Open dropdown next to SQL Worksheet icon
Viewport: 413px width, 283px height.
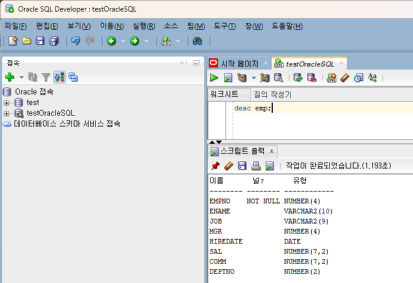(178, 41)
